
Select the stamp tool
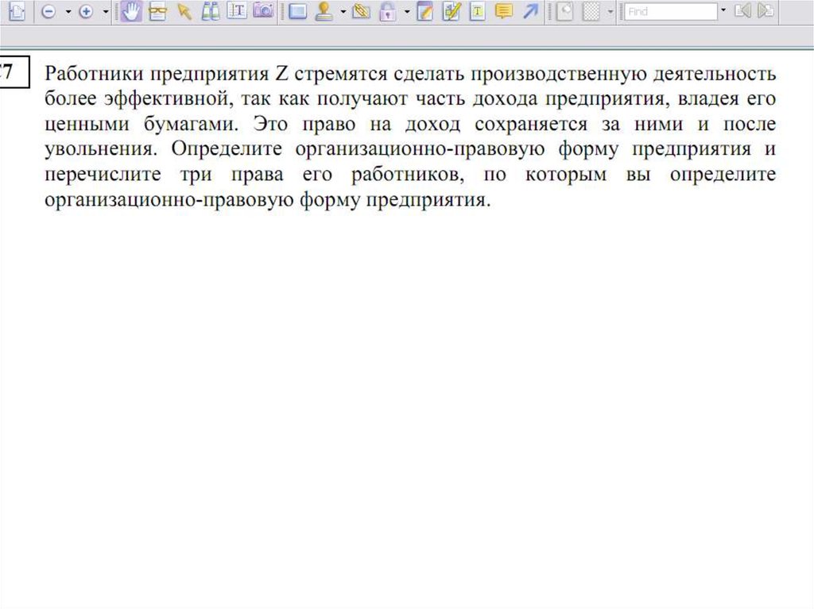[x=324, y=11]
